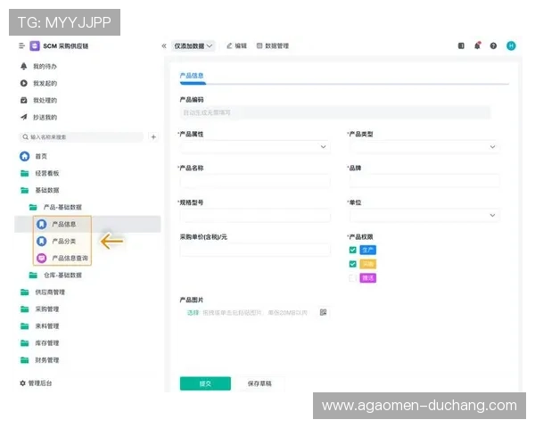Image resolution: width=535 pixels, height=428 pixels.
Task: Open 抄送我的 with the paper plane icon
Action: click(x=38, y=118)
